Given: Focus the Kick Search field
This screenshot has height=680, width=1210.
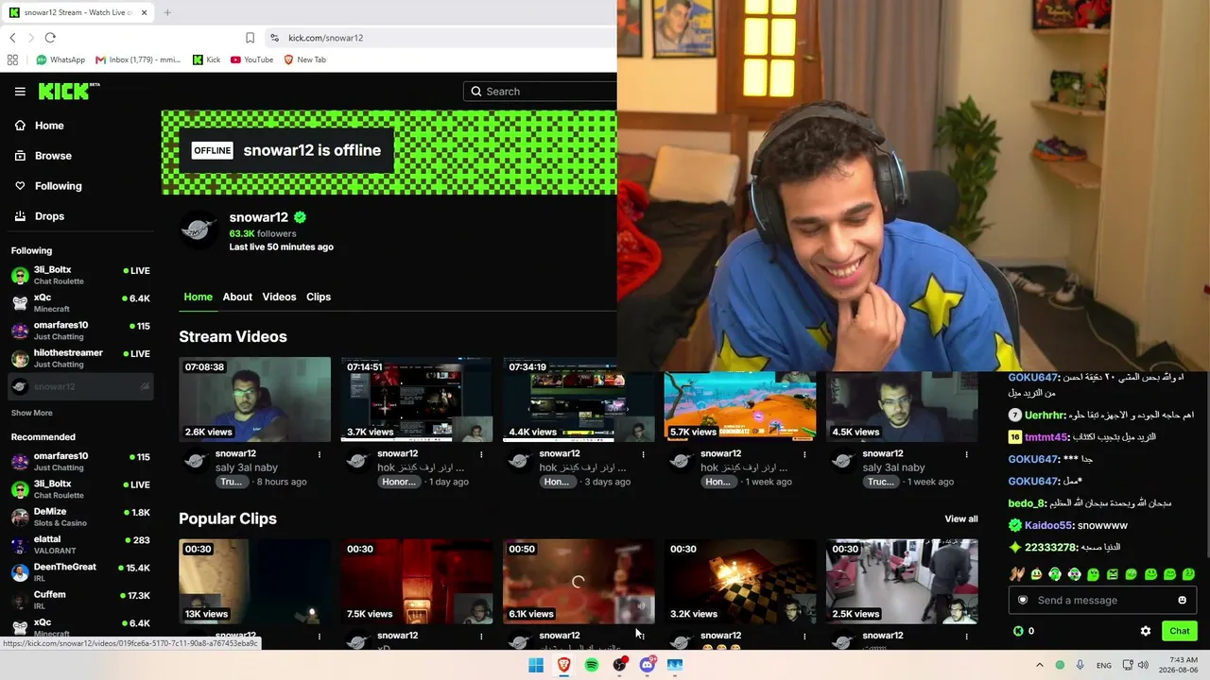Looking at the screenshot, I should (x=541, y=92).
